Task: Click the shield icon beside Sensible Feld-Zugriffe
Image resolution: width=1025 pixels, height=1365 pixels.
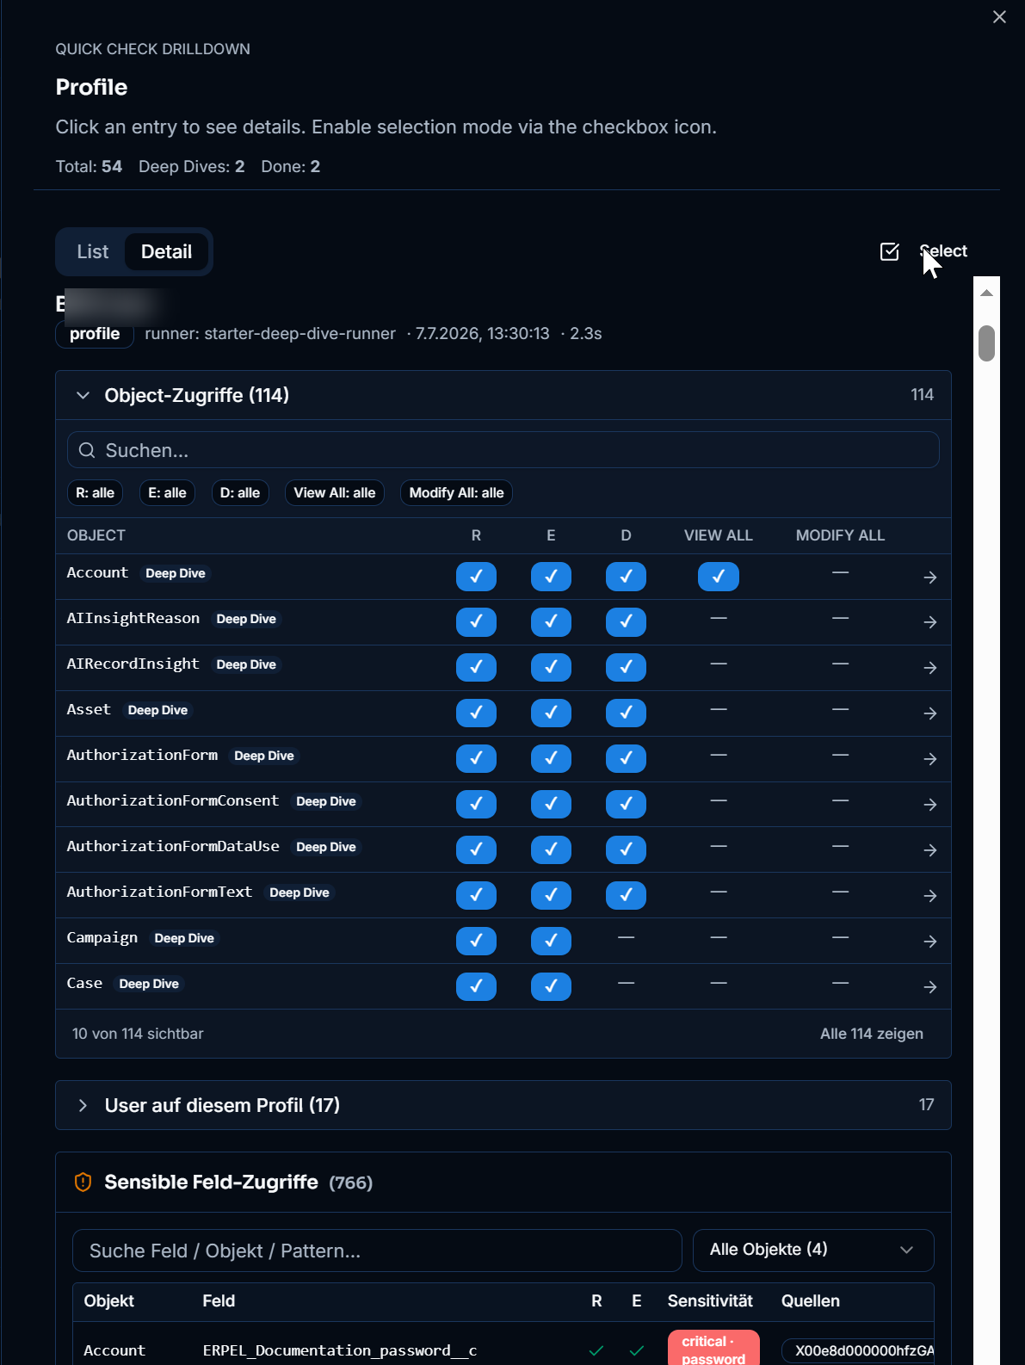Action: point(83,1183)
